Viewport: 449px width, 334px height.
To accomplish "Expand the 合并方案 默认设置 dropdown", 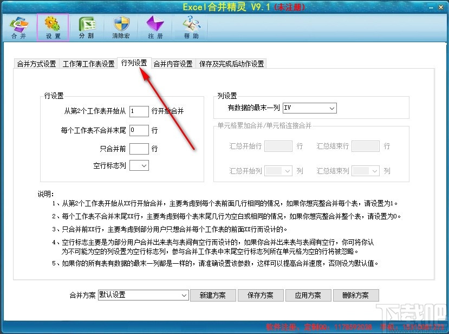I will [x=143, y=295].
